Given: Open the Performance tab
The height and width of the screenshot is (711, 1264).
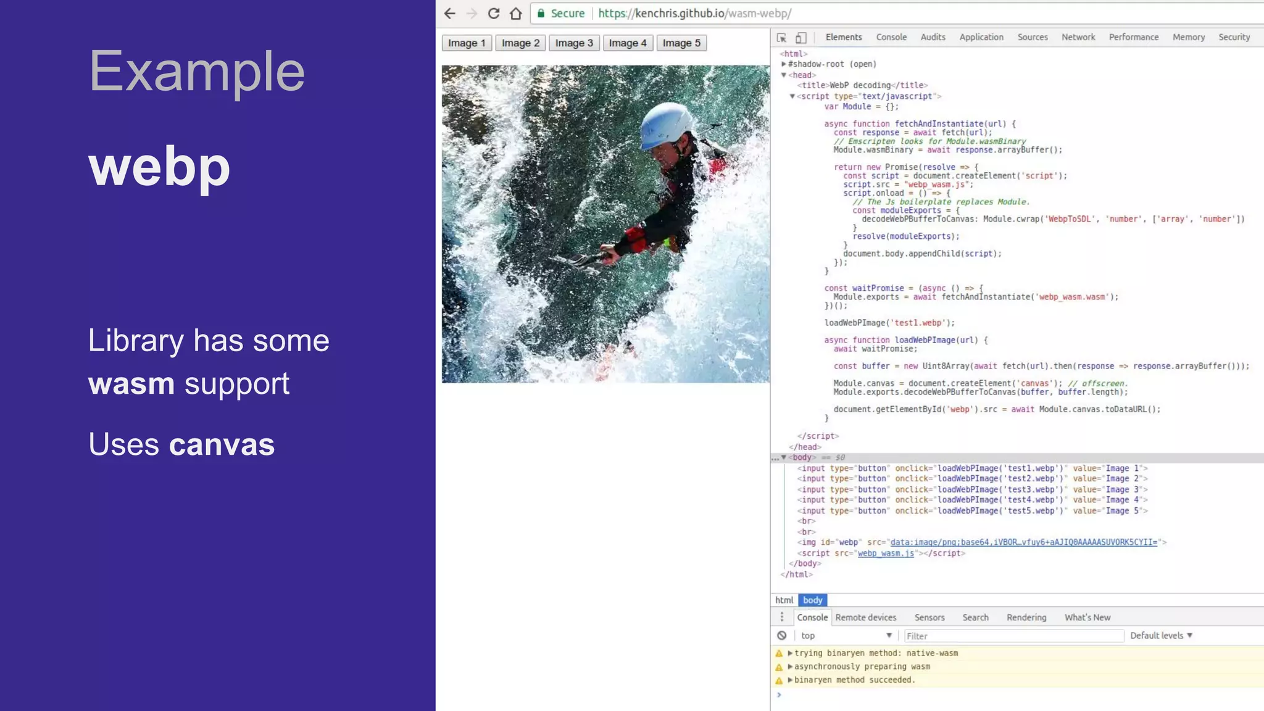Looking at the screenshot, I should [x=1134, y=38].
